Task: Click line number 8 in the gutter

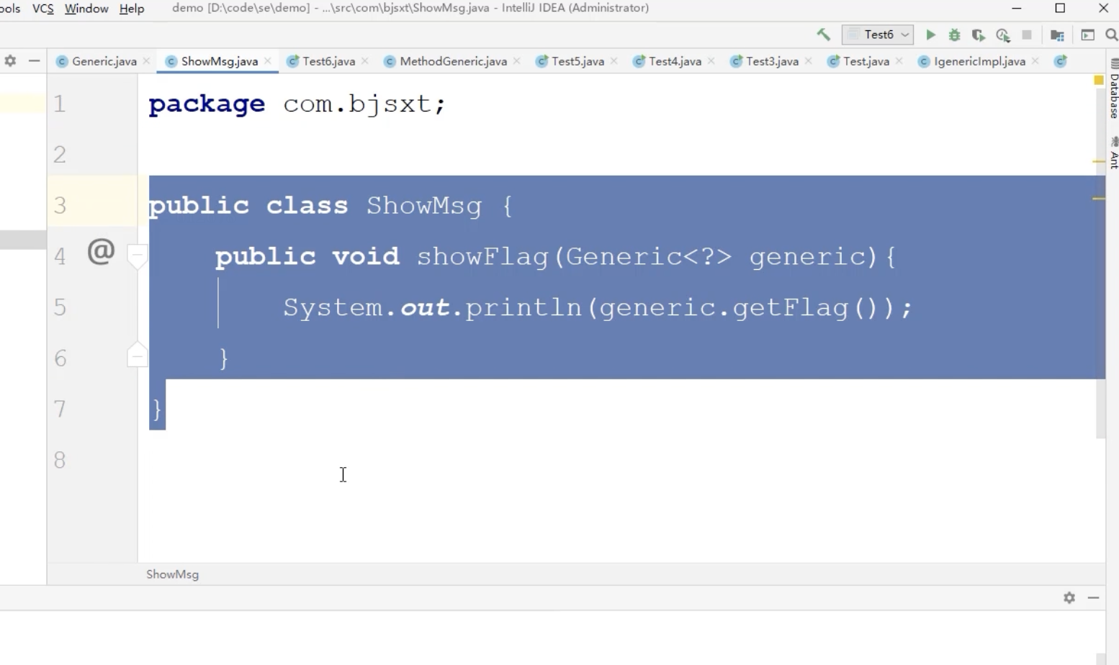Action: coord(60,460)
